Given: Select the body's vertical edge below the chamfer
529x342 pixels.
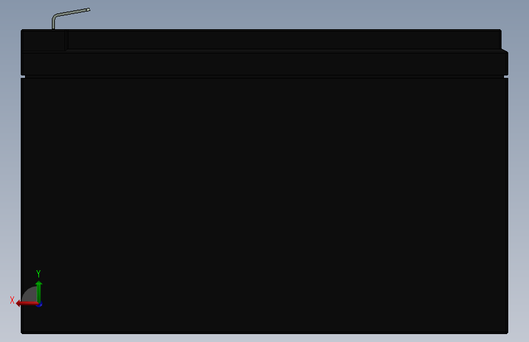Looking at the screenshot, I should 508,205.
